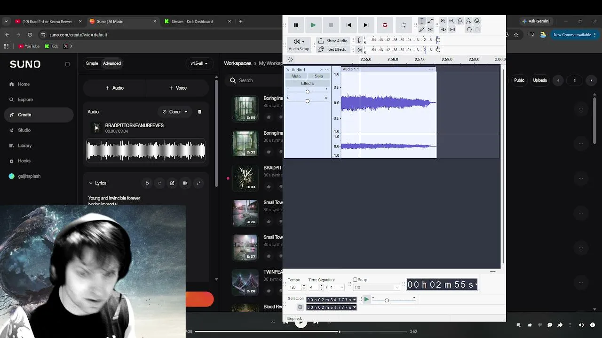This screenshot has width=602, height=338.
Task: Click the + Audio button
Action: (x=114, y=88)
